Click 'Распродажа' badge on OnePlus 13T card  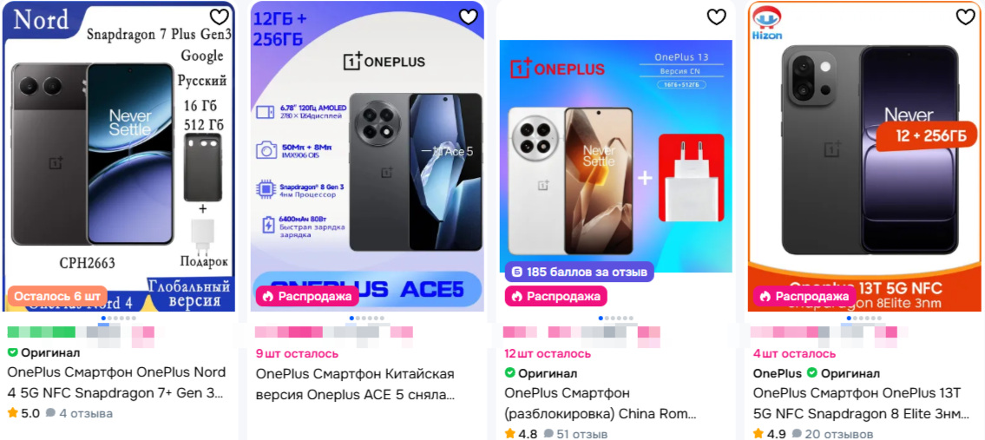(804, 296)
